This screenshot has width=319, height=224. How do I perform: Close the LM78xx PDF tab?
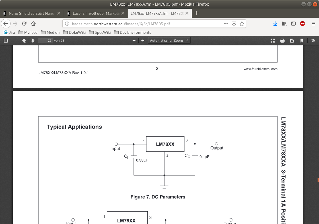tap(187, 13)
